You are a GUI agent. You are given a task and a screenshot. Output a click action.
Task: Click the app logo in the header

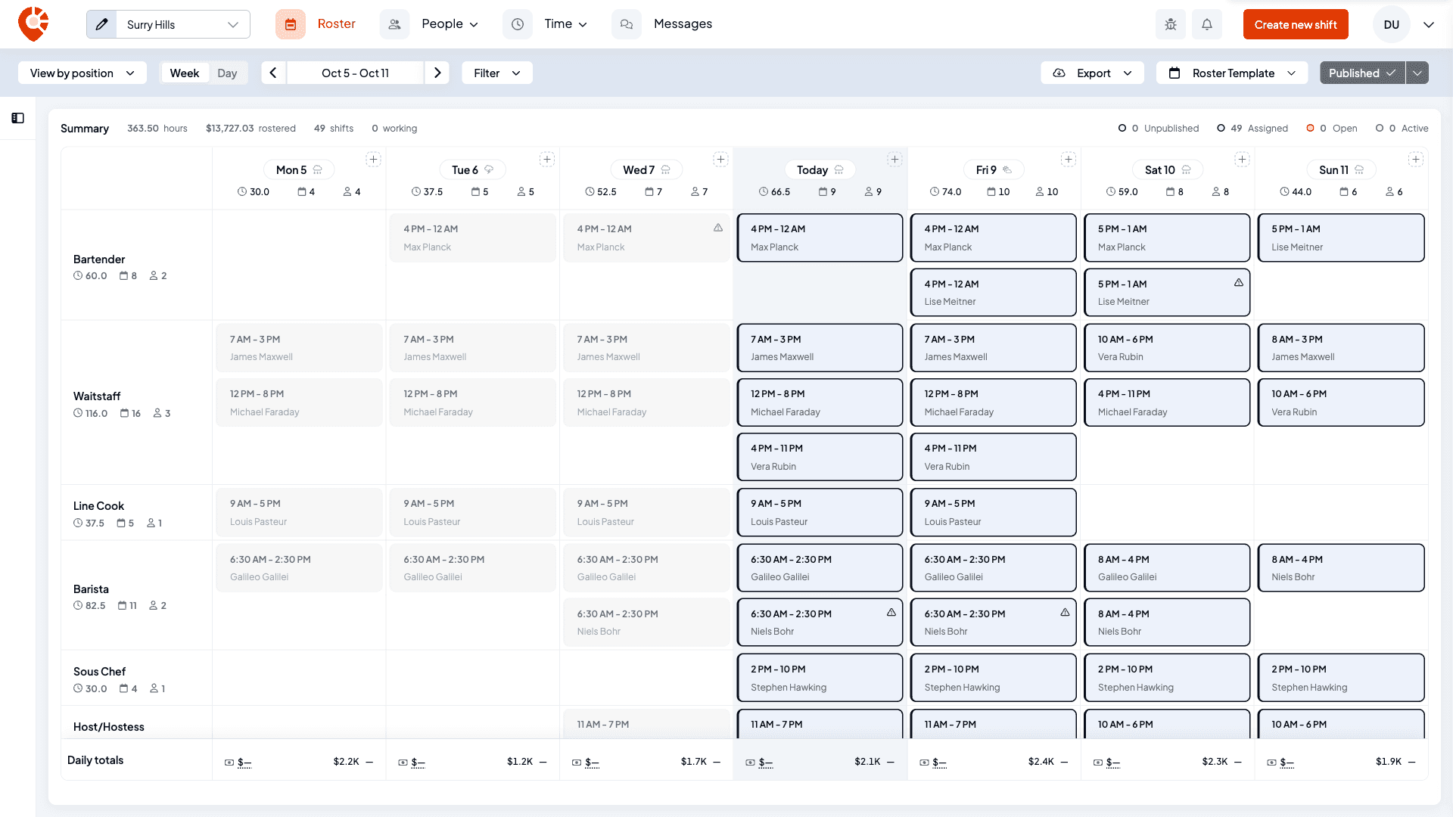tap(33, 24)
